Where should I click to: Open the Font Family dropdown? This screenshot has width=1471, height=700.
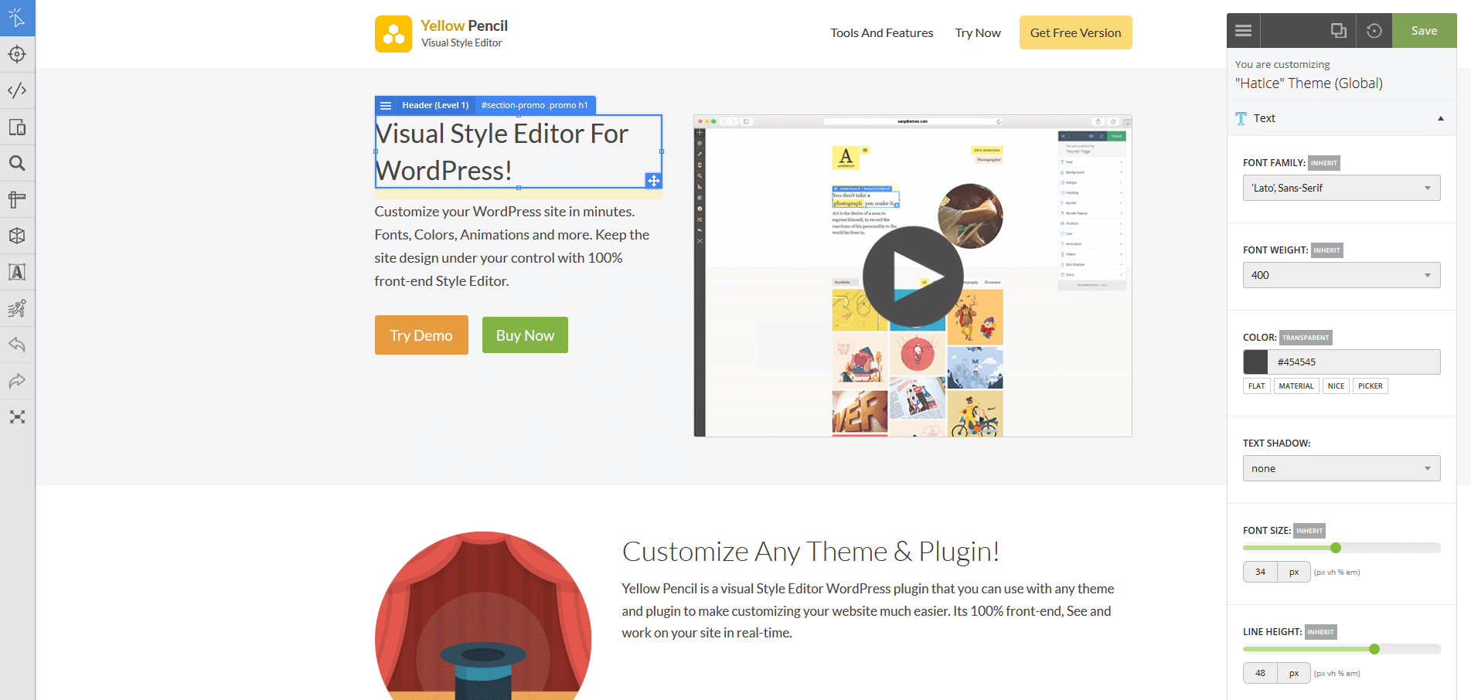[x=1340, y=188]
